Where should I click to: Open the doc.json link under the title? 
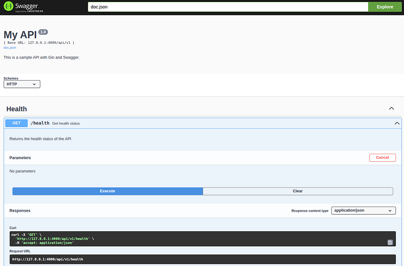10,47
